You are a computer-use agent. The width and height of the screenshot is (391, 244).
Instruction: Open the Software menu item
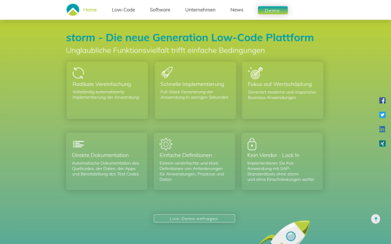[160, 10]
